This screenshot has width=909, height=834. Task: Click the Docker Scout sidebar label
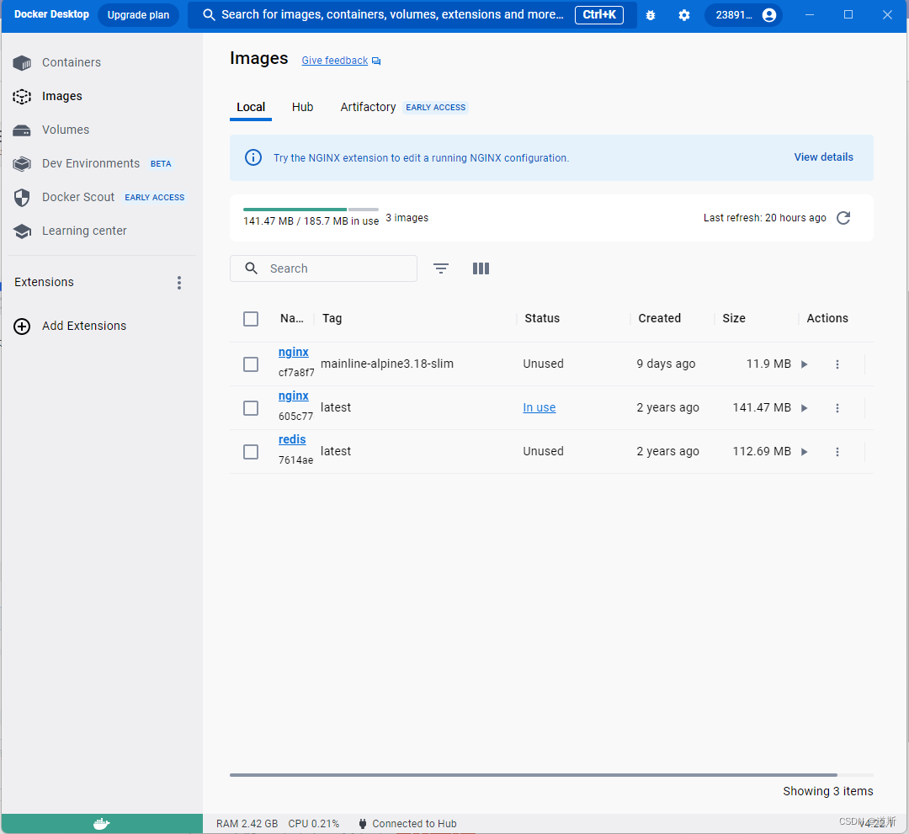point(78,197)
